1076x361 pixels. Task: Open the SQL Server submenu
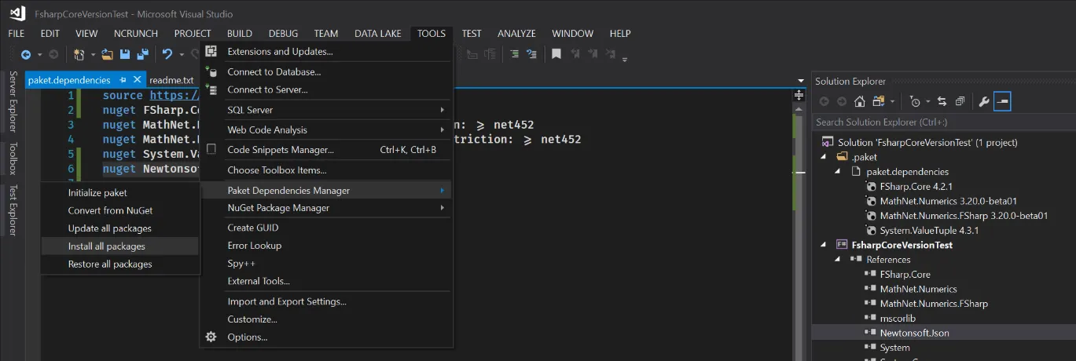tap(326, 110)
